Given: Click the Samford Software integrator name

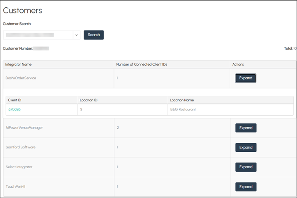Looking at the screenshot, I should click(x=20, y=148).
